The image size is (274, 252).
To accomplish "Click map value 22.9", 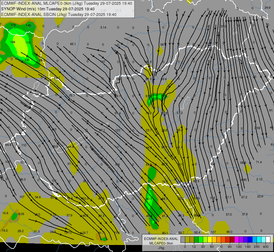I will (x=260, y=196).
